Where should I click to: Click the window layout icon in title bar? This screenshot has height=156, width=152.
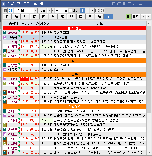pyautogui.click(x=114, y=4)
